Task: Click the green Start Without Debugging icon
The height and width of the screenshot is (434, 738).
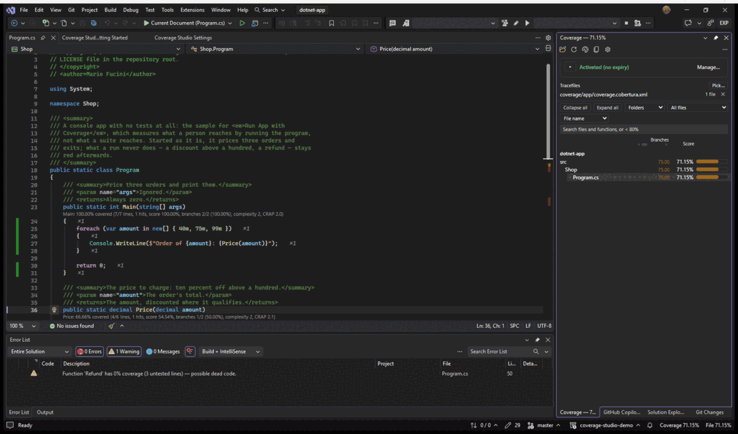Action: click(x=242, y=23)
